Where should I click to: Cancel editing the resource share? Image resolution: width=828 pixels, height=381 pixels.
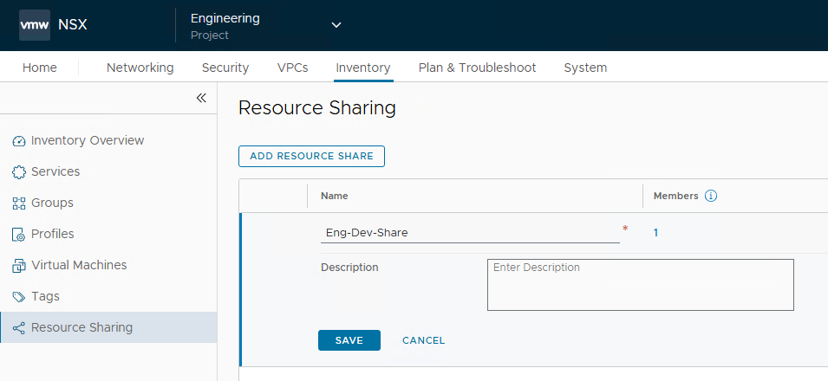[x=423, y=340]
